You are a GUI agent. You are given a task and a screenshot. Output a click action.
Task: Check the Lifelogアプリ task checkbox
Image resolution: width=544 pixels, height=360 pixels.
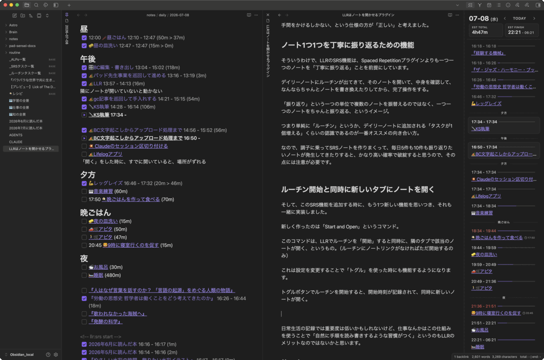[84, 154]
